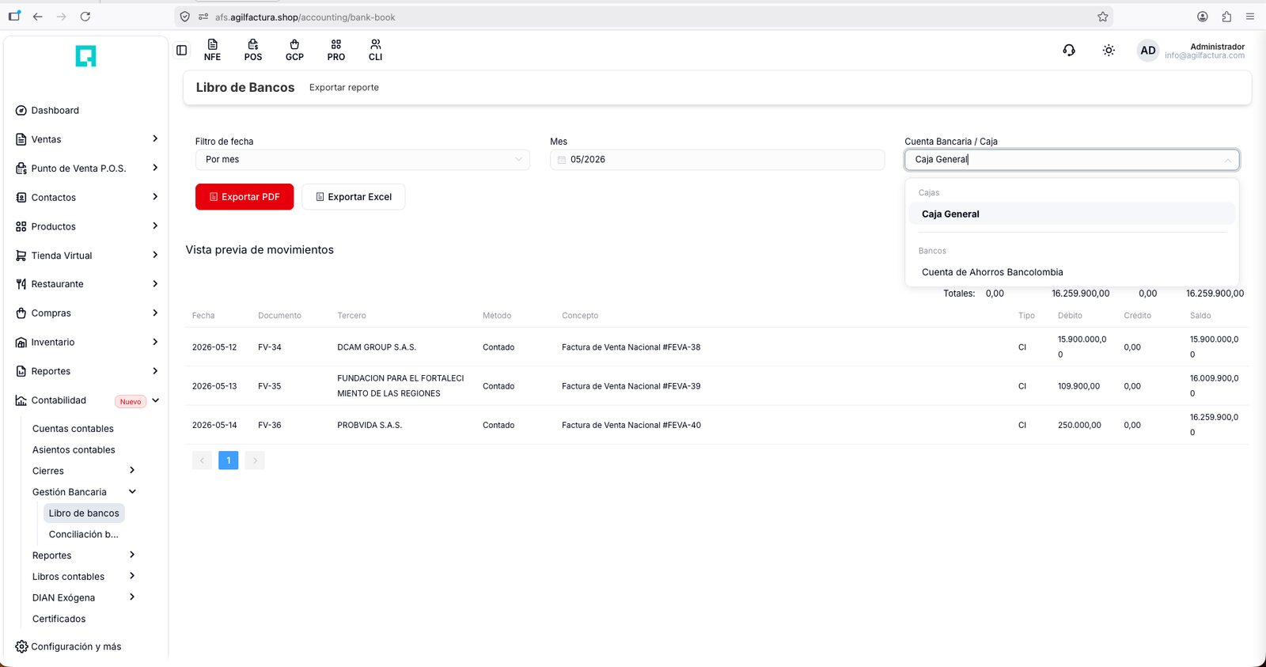
Task: Open Certificados in the sidebar
Action: pos(59,620)
